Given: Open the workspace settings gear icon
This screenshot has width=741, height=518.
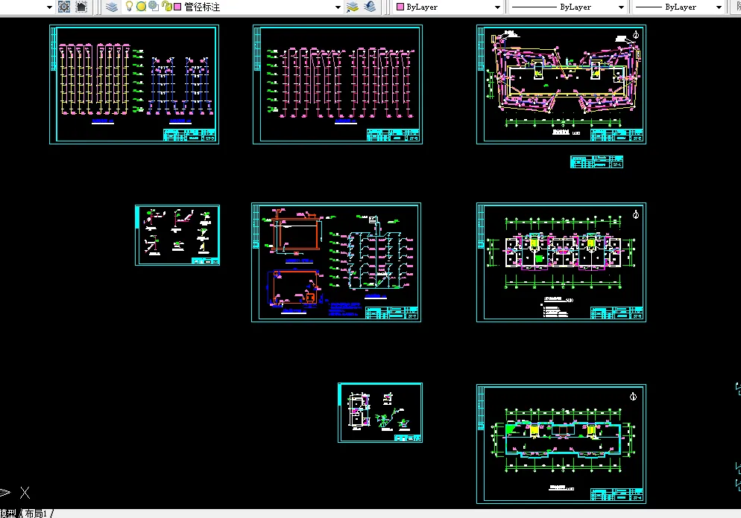Looking at the screenshot, I should click(x=64, y=7).
